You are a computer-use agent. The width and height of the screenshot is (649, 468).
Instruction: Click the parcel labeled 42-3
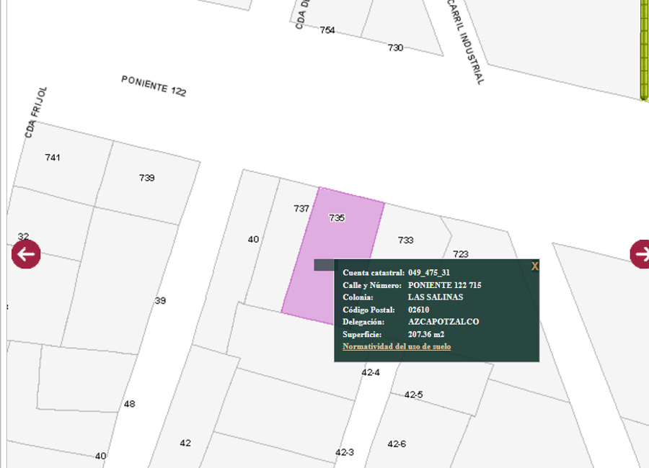(345, 452)
